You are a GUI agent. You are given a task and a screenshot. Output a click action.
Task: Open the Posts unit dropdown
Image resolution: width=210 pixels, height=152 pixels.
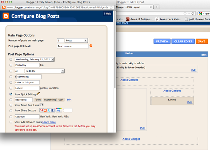[x=76, y=40]
